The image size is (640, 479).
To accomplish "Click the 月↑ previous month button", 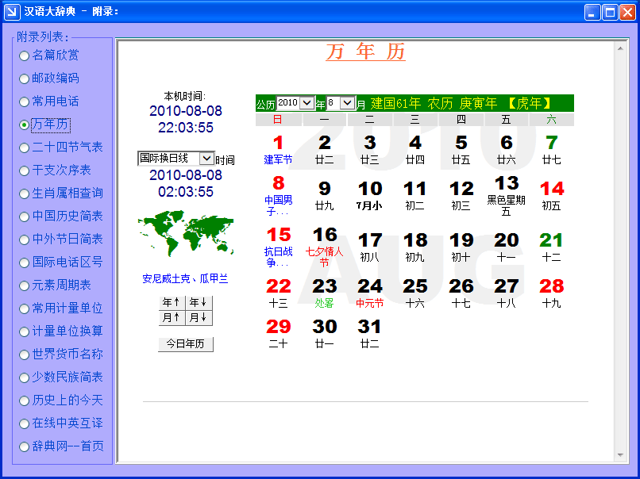I will coord(172,317).
